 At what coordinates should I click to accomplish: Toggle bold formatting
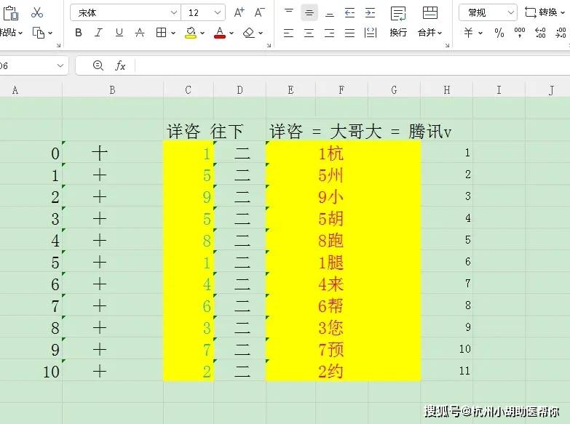pyautogui.click(x=78, y=33)
